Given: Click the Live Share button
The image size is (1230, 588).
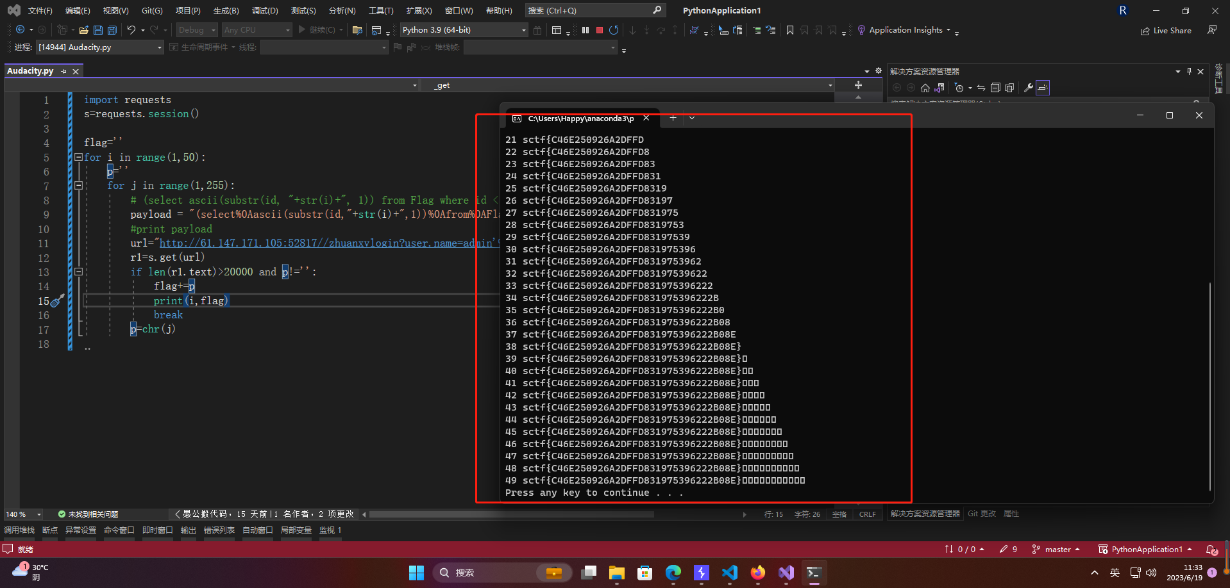Looking at the screenshot, I should [1166, 30].
